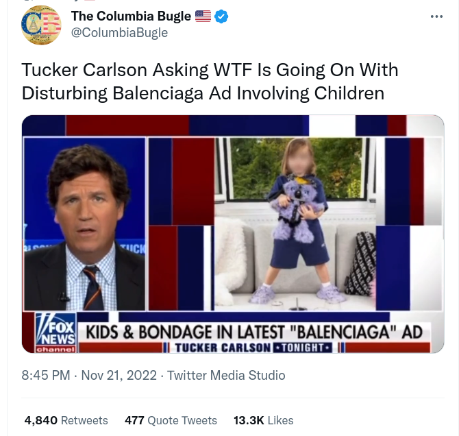
Task: Open the @ColumbiaBugle handle link
Action: [x=119, y=32]
